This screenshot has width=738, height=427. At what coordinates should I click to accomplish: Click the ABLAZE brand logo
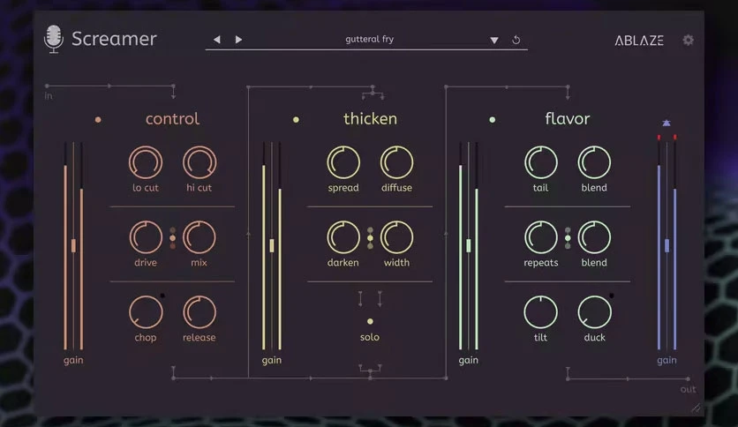coord(639,41)
